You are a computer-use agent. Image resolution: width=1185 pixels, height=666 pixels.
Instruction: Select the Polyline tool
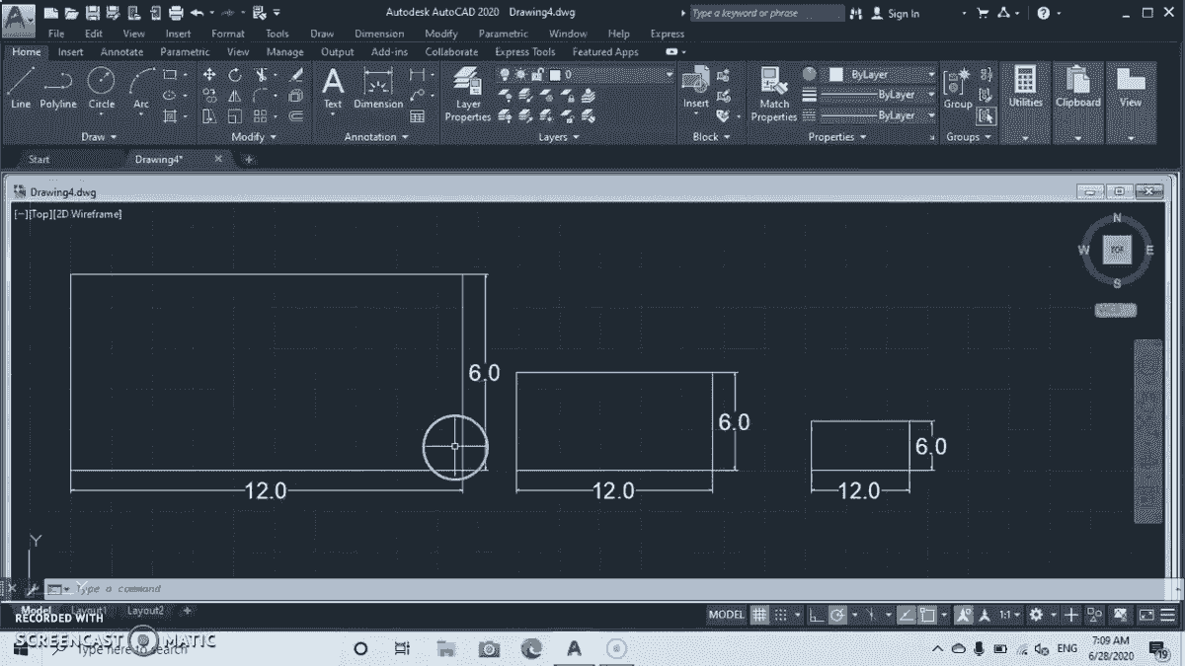pyautogui.click(x=57, y=89)
